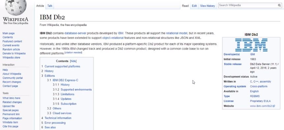This screenshot has width=284, height=130.
Task: Click License label in infobox
Action: coord(229,101)
